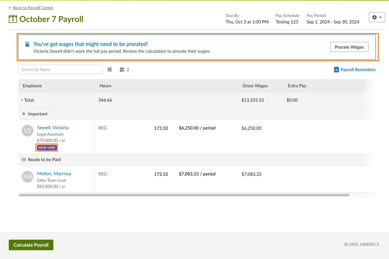
Task: Open Victoria Sewell's employee profile
Action: click(x=53, y=127)
